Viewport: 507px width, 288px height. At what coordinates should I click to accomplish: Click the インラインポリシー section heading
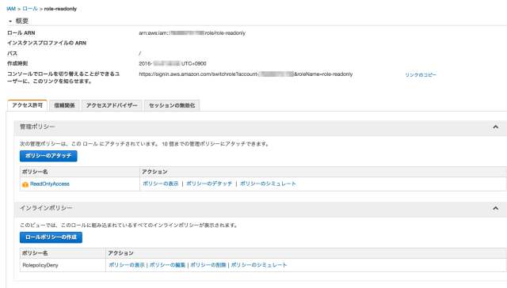click(46, 208)
